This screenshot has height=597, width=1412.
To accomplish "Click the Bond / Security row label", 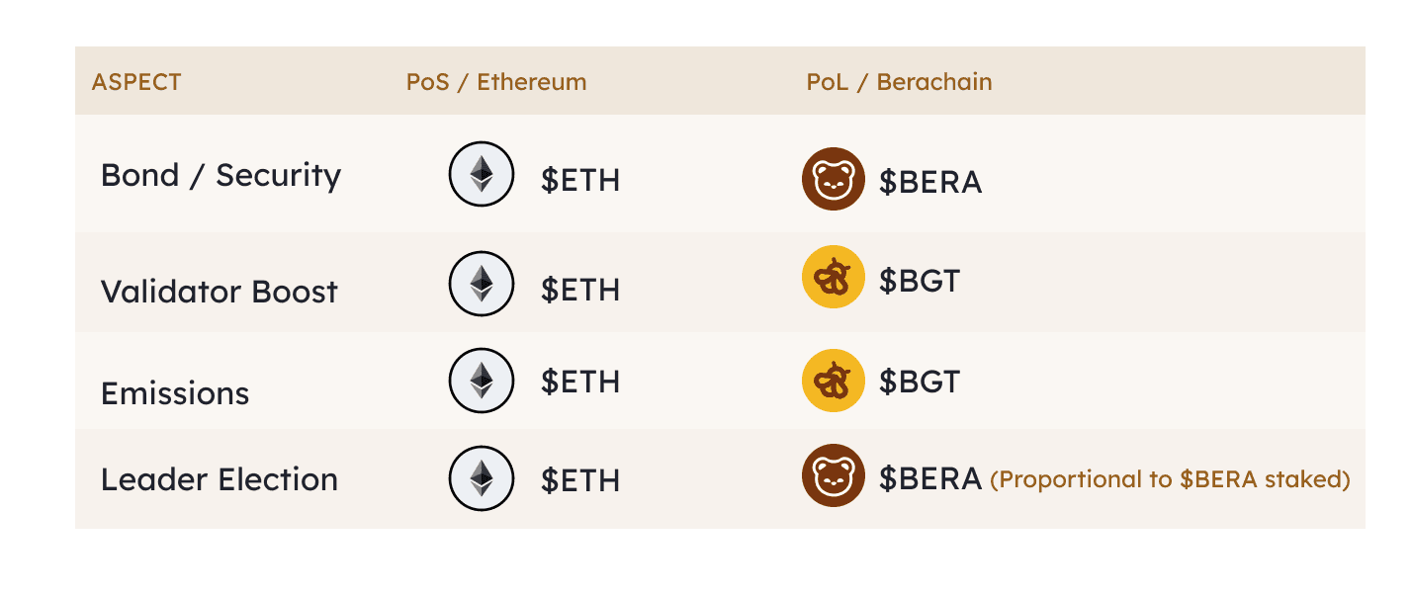I will tap(221, 176).
